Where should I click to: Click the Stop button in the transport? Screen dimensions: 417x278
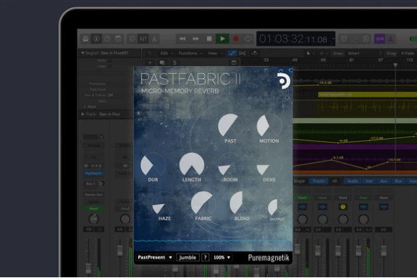pos(209,39)
